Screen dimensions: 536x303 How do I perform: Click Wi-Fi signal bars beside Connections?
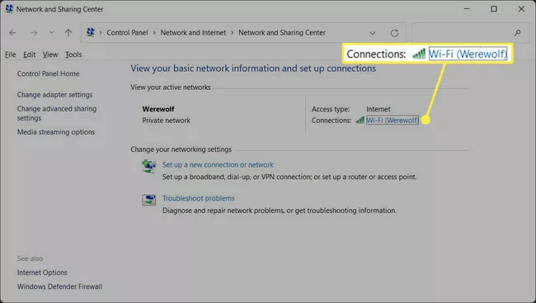(360, 120)
